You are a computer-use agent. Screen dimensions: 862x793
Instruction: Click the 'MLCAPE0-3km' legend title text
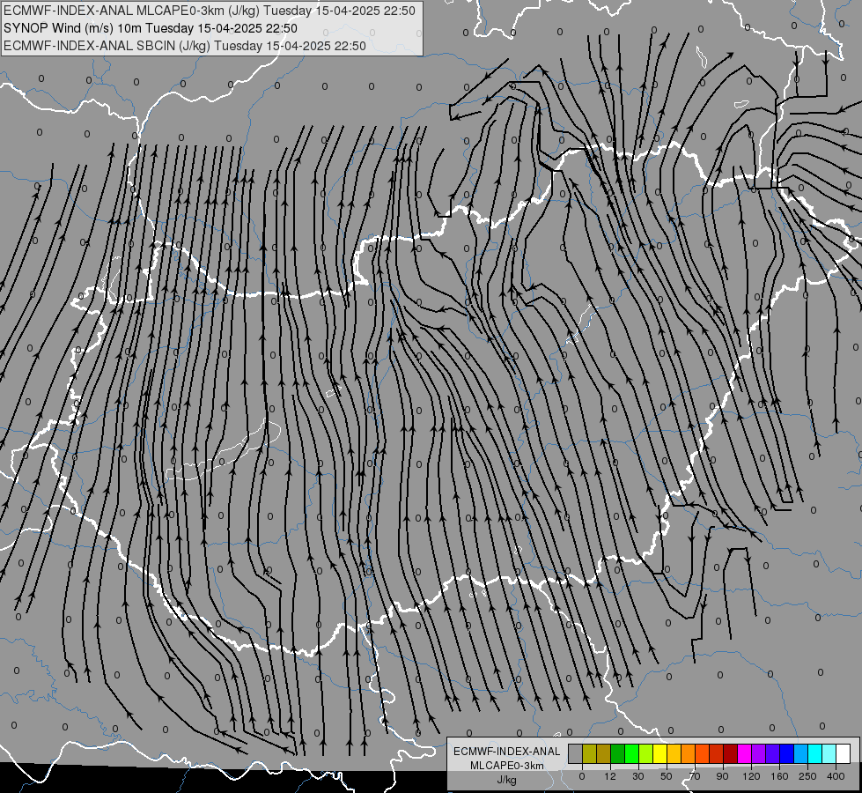coord(507,766)
